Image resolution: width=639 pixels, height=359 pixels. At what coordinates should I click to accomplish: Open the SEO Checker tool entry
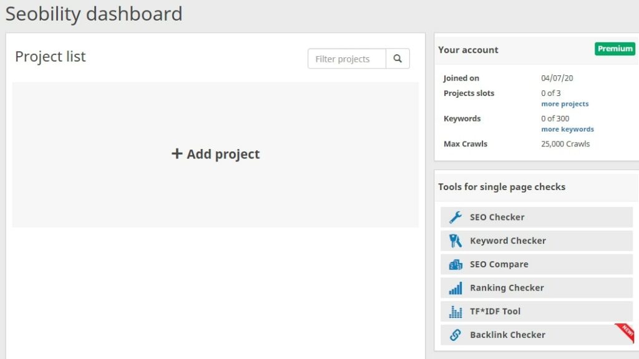(x=536, y=217)
